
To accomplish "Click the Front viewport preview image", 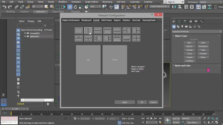I will pos(115,60).
